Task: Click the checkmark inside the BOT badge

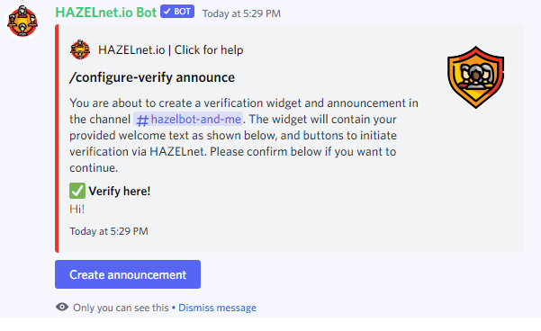Action: coord(167,12)
